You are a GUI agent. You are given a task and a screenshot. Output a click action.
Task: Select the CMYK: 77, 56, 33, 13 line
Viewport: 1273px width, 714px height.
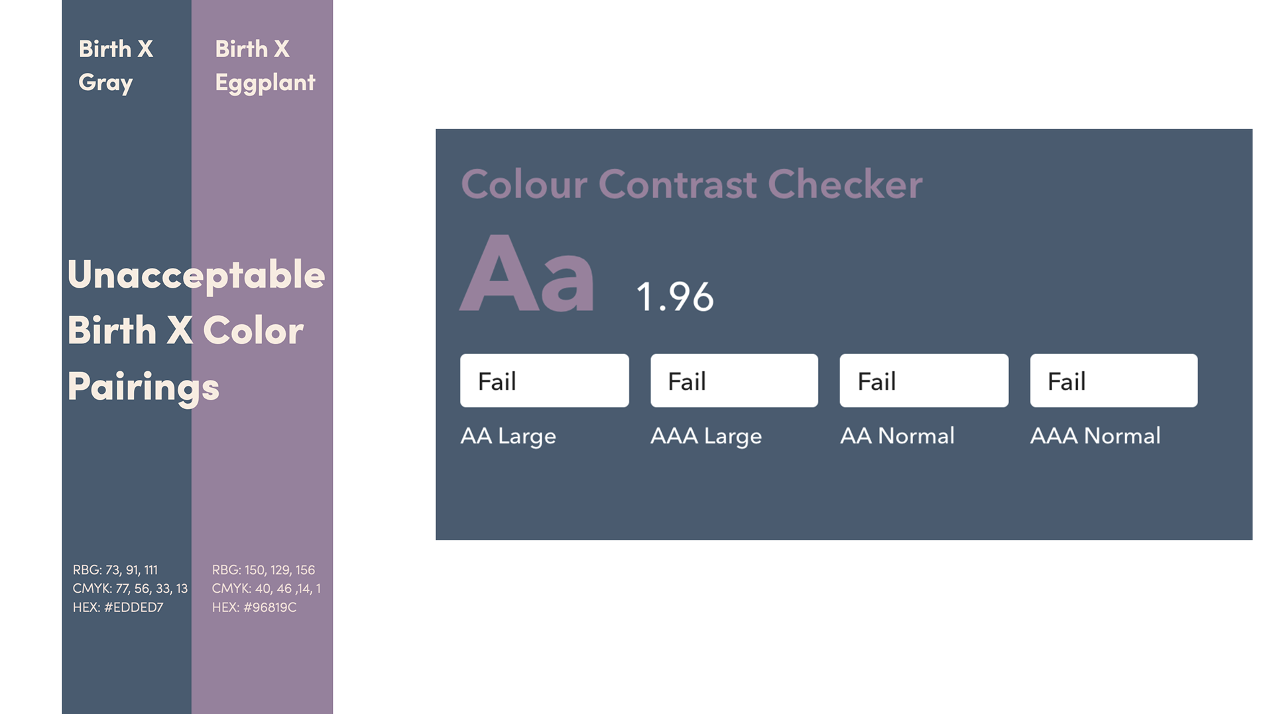[130, 589]
